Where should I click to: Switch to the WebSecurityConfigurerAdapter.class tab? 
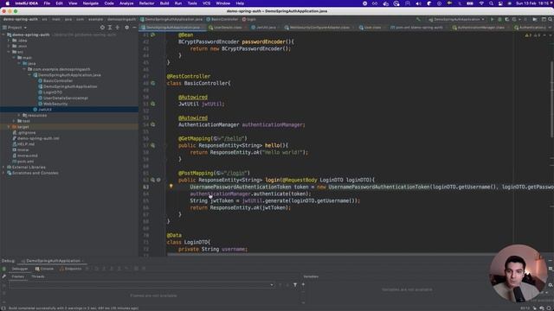[319, 27]
